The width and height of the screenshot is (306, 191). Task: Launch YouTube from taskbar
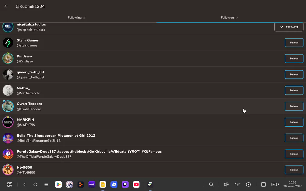point(136,184)
